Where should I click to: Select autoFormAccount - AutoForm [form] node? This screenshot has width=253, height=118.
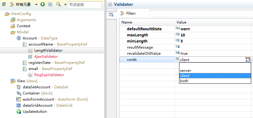click(x=55, y=99)
